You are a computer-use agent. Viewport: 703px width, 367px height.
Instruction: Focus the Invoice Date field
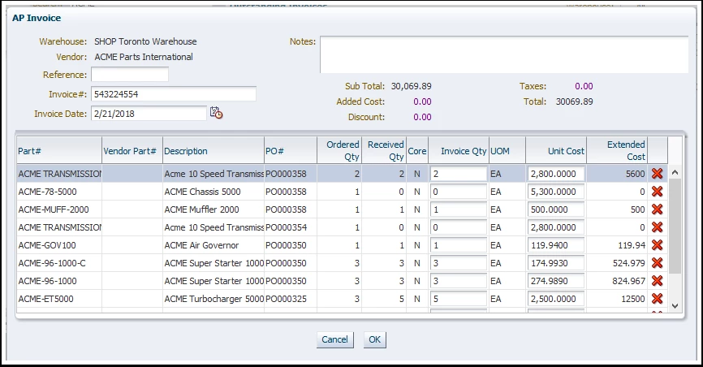(149, 114)
